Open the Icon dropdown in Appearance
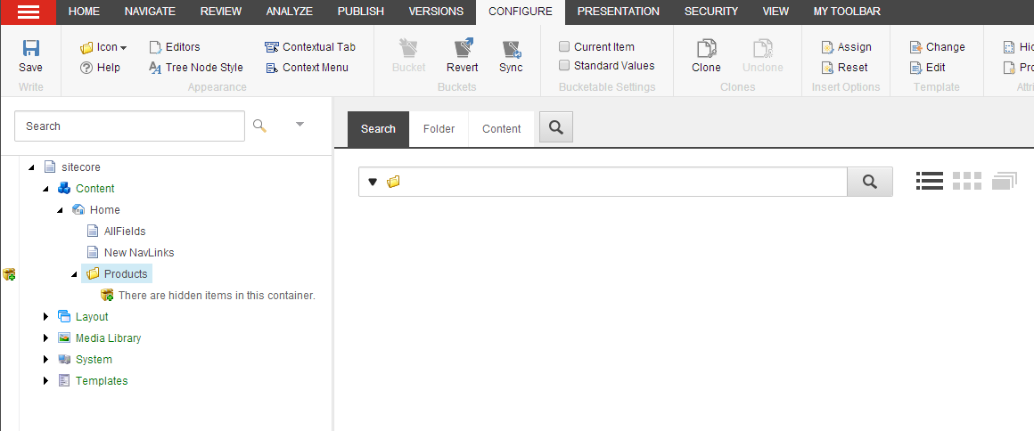The height and width of the screenshot is (431, 1034). 103,47
